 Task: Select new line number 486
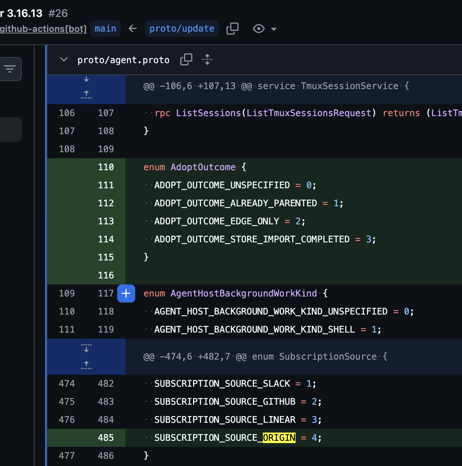tap(106, 456)
